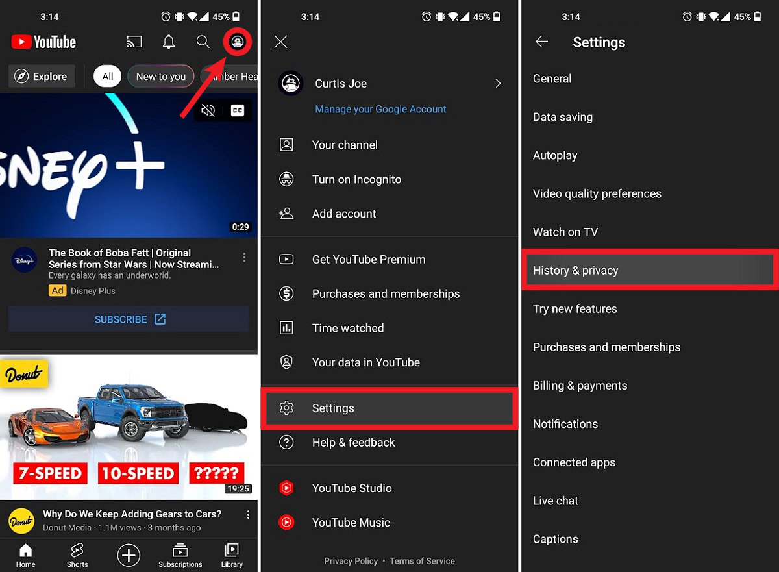Screen dimensions: 779x572
Task: Open Settings in the account menu
Action: point(389,408)
